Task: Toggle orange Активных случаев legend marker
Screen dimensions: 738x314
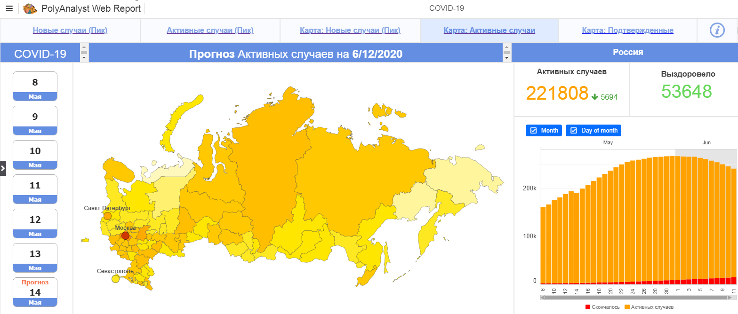Action: (x=627, y=307)
